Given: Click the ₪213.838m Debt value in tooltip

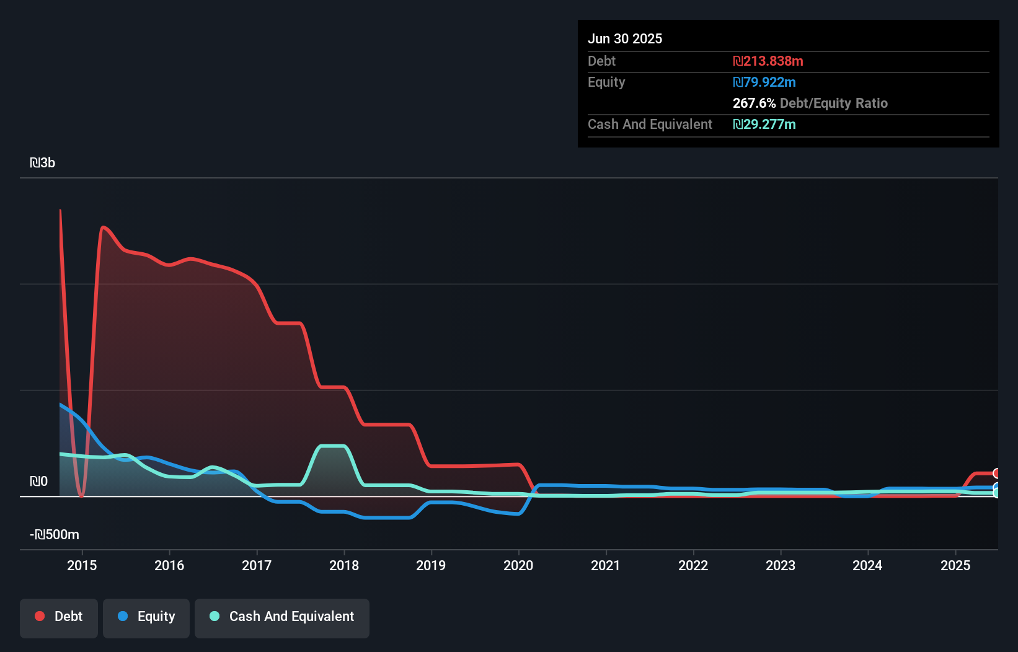Looking at the screenshot, I should point(768,61).
